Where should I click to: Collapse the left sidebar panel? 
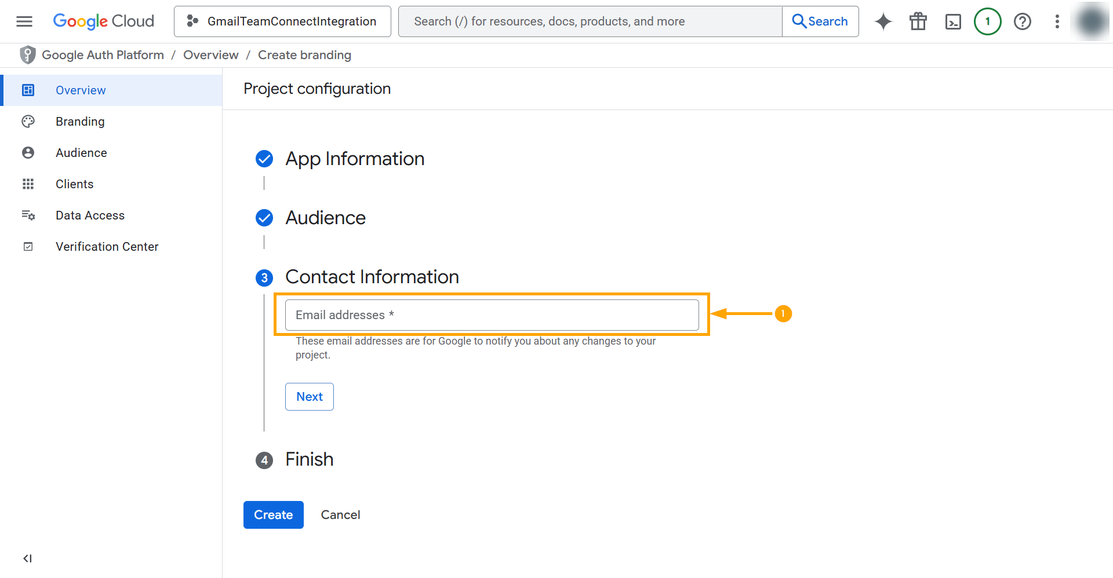coord(27,558)
